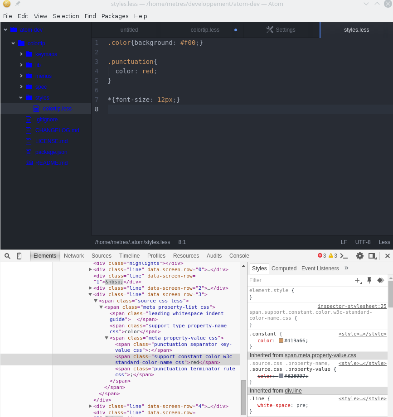Click the spec folder icon

coord(29,86)
